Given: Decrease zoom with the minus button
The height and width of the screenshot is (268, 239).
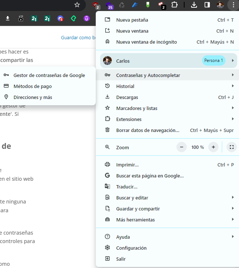Looking at the screenshot, I should [x=182, y=147].
